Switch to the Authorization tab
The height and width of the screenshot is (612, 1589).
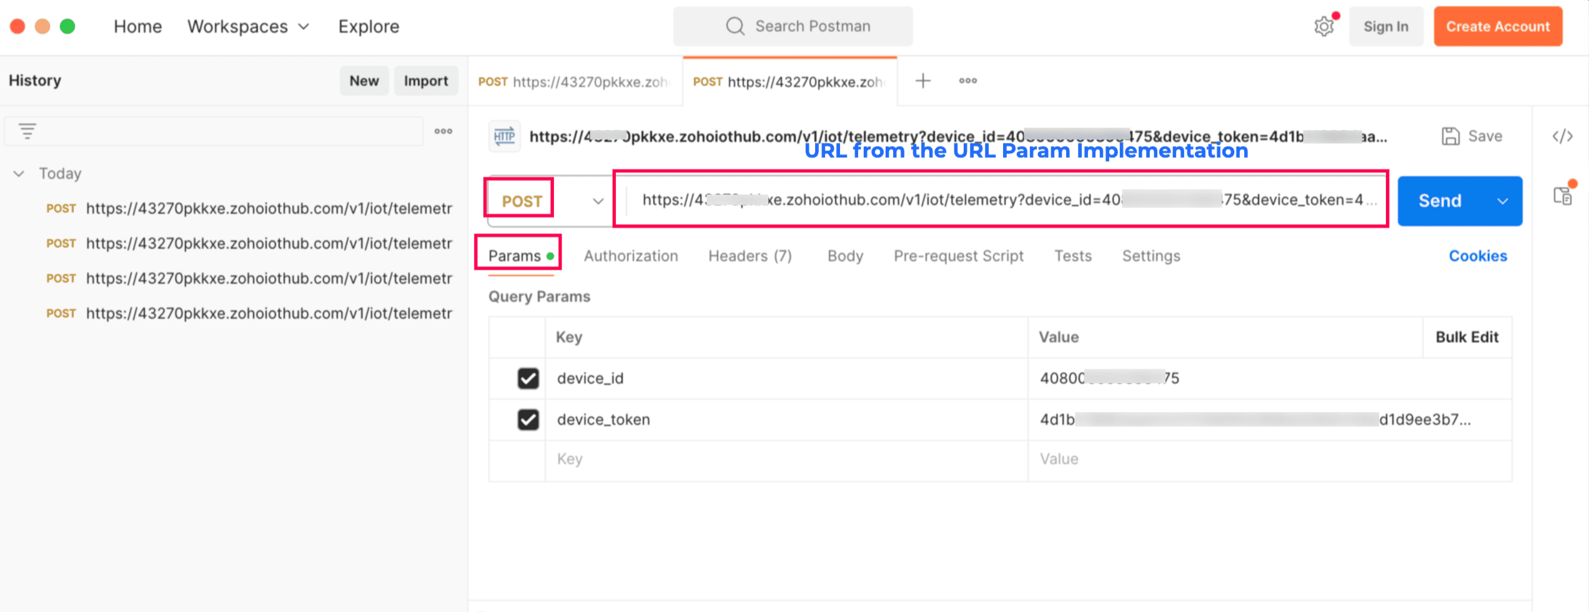point(631,256)
